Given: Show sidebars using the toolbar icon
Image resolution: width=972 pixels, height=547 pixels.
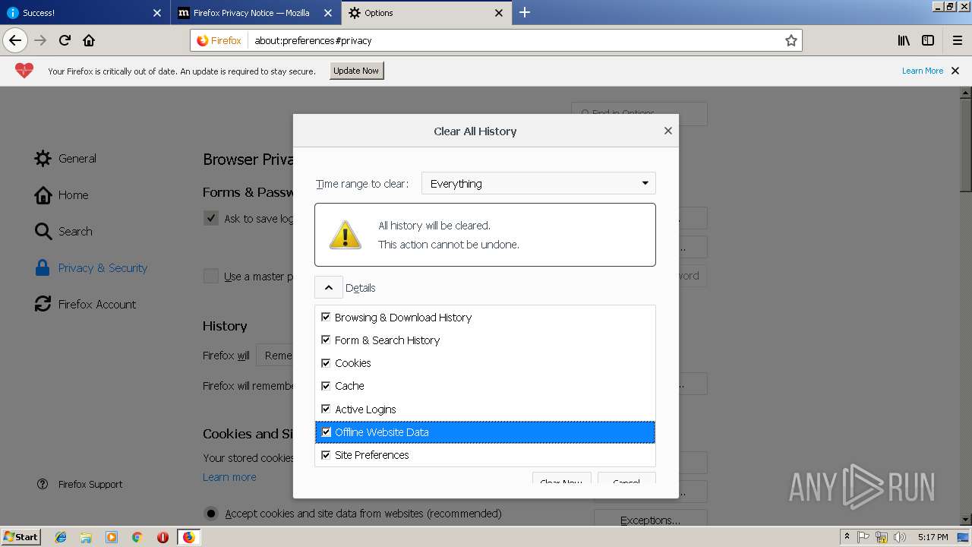Looking at the screenshot, I should 928,40.
